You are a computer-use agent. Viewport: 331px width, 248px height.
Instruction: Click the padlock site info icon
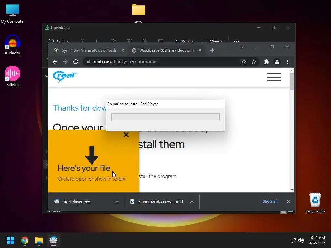click(x=89, y=62)
